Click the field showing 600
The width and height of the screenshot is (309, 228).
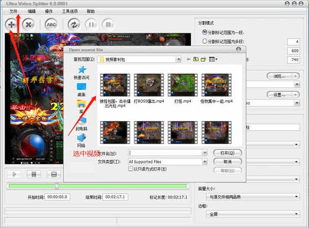pos(294,50)
